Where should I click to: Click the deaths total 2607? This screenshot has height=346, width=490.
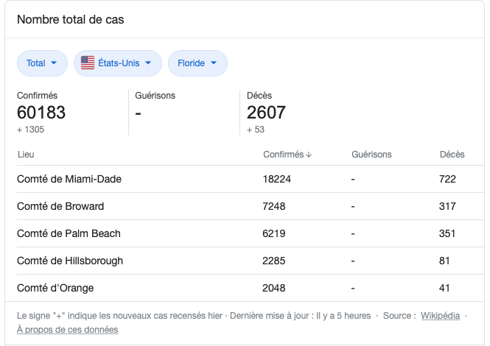click(266, 113)
